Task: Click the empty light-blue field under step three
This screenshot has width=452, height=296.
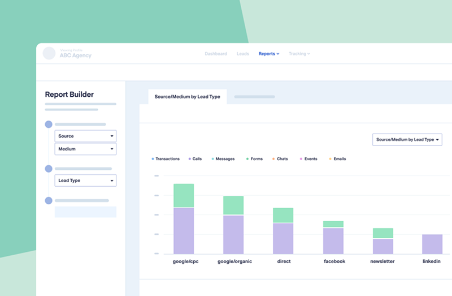Action: click(86, 212)
